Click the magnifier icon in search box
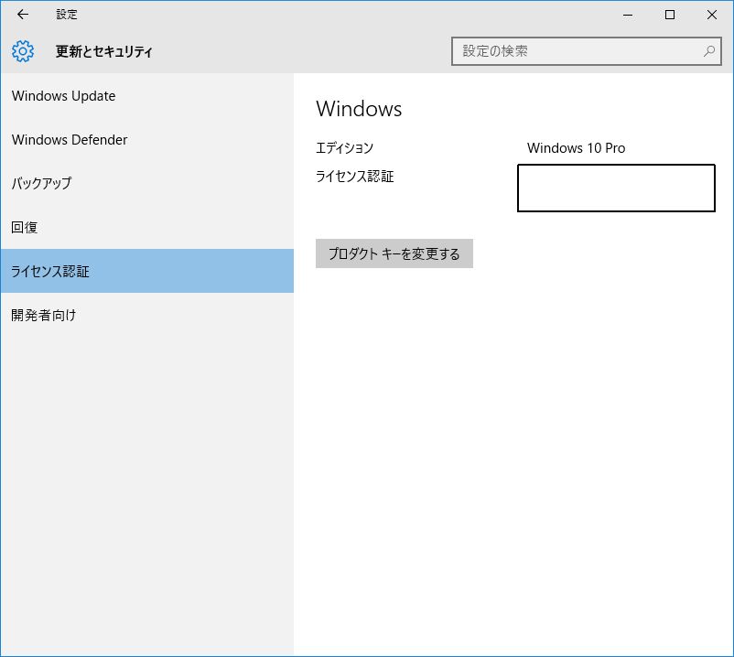Screen dimensions: 734x657 coord(708,51)
